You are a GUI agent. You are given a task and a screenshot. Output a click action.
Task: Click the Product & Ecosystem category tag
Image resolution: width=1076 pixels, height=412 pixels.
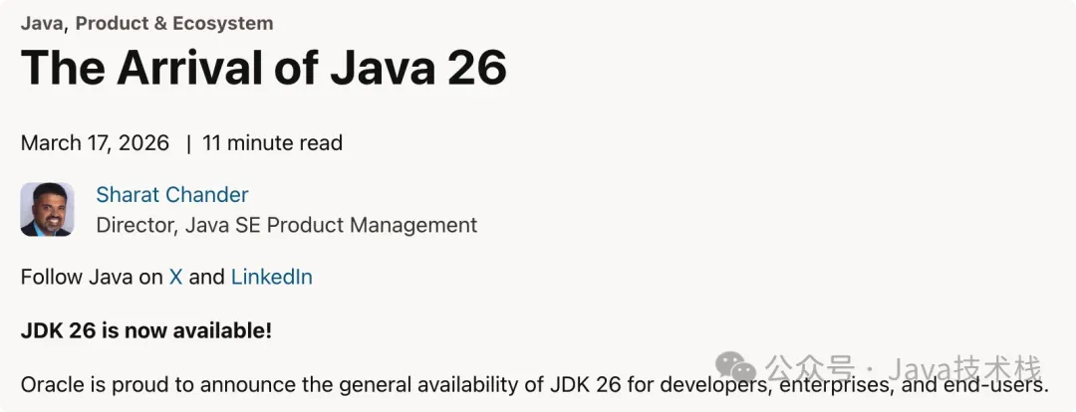click(174, 23)
